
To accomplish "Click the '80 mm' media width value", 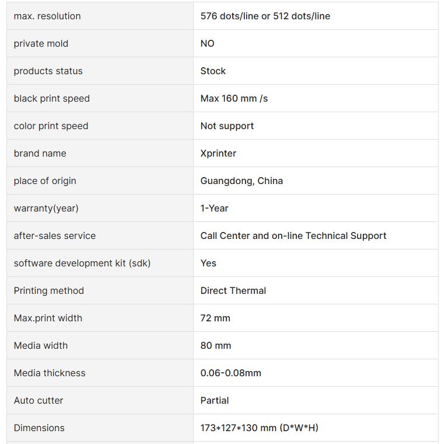I will pyautogui.click(x=215, y=345).
